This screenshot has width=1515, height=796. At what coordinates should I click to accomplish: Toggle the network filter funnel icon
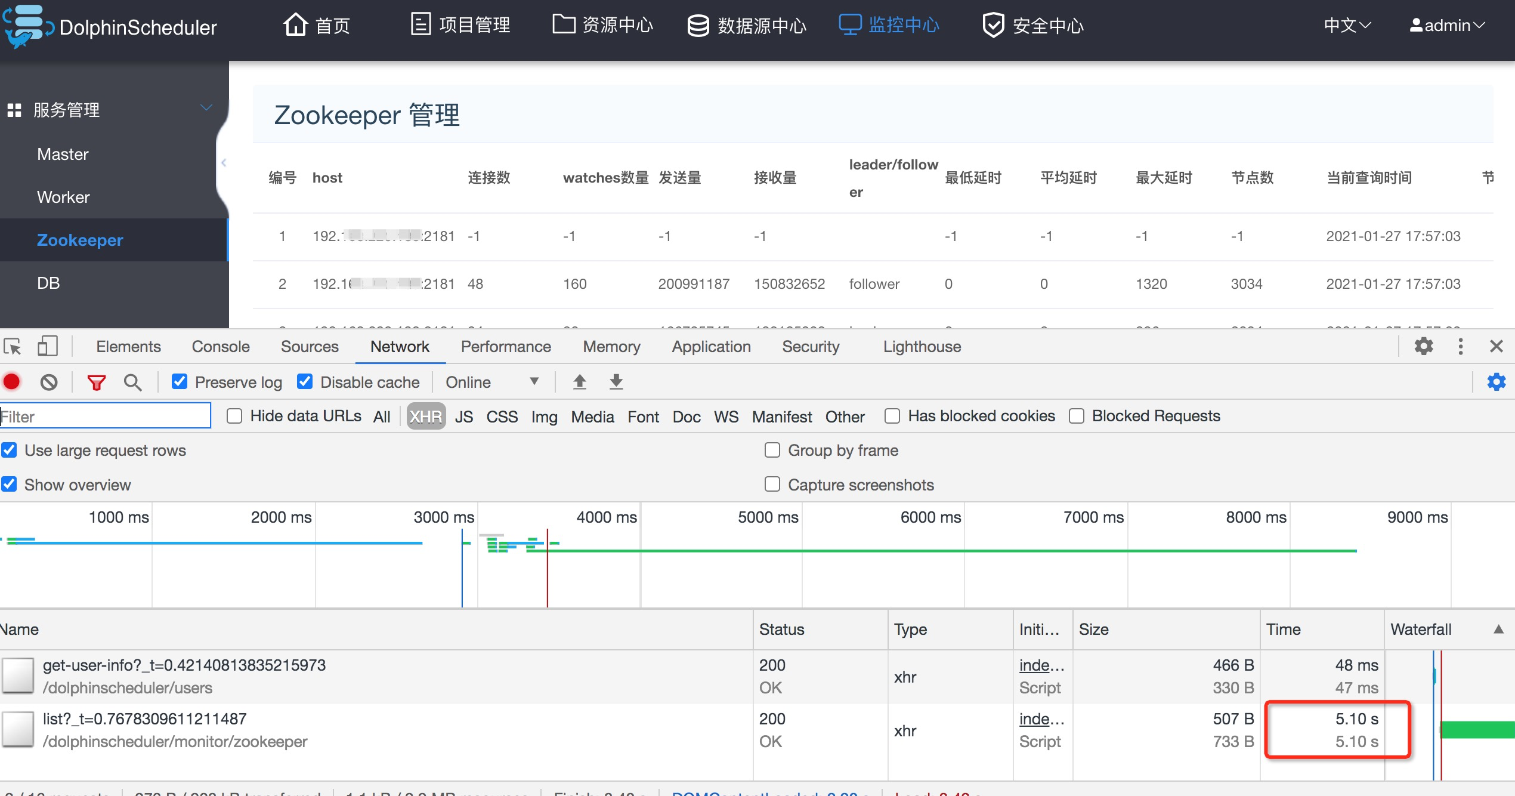coord(97,382)
